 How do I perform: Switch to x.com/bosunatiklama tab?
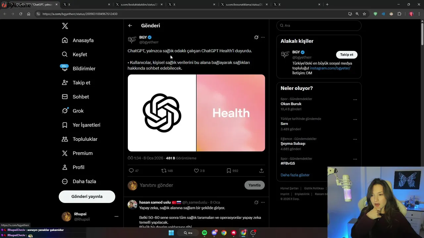point(244,4)
